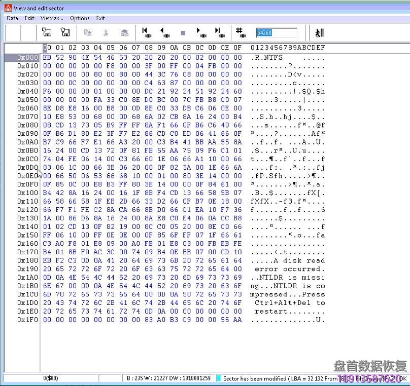Click the exit running-man icon
This screenshot has height=386, width=410.
[x=319, y=33]
